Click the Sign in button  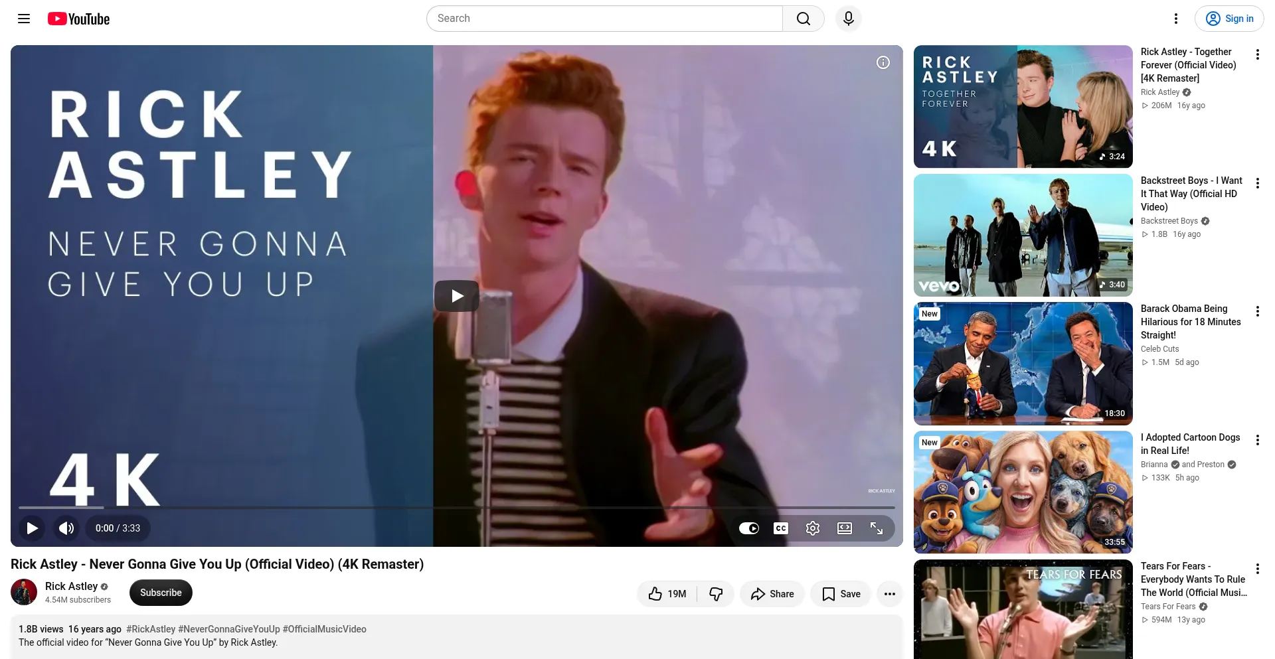1229,19
